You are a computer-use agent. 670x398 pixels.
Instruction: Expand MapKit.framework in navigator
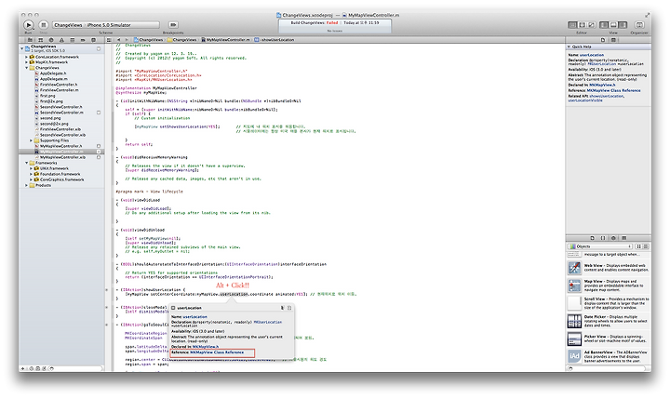[x=26, y=62]
